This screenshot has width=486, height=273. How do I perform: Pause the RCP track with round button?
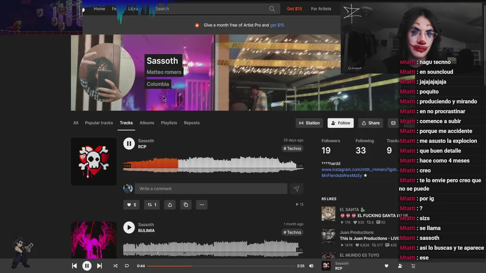[x=129, y=144]
